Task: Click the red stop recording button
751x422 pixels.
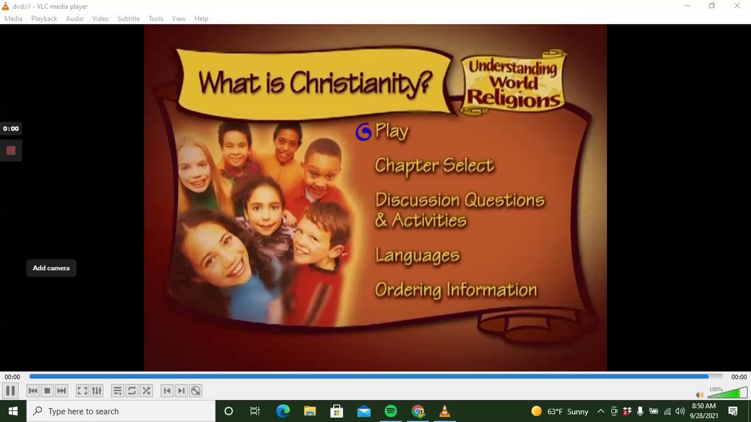Action: click(11, 151)
